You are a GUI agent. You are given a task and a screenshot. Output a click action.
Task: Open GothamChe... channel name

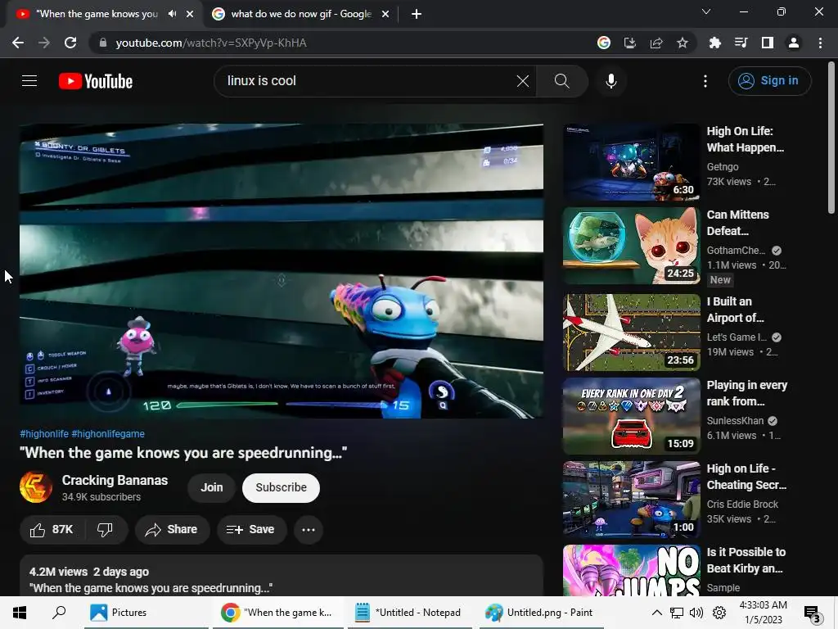pyautogui.click(x=736, y=251)
